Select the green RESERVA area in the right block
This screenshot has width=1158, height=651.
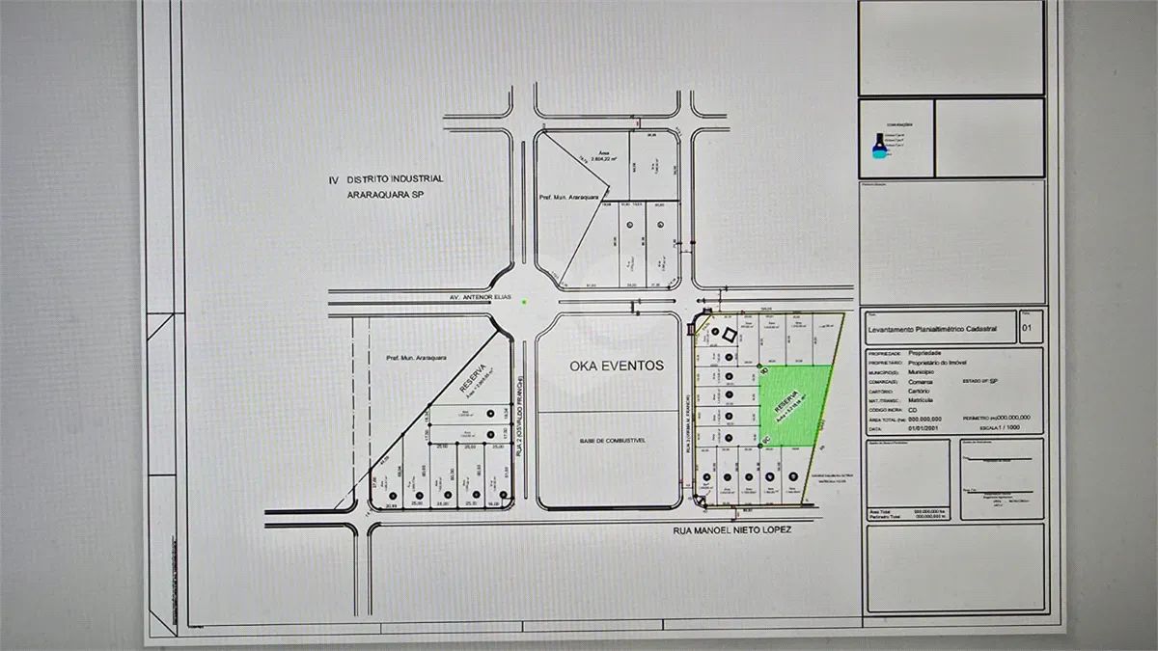[795, 406]
